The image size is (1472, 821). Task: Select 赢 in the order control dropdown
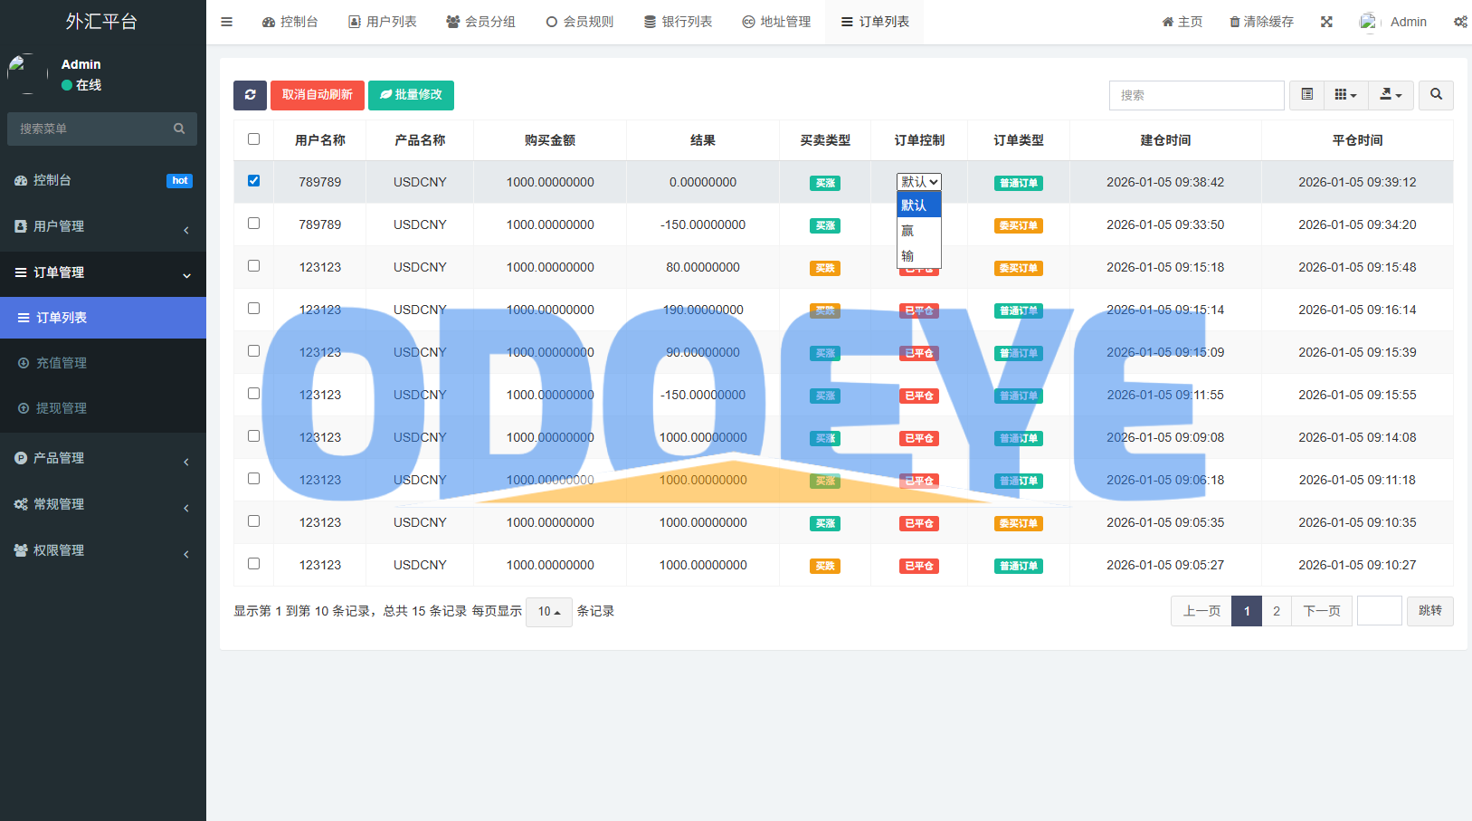pyautogui.click(x=908, y=231)
